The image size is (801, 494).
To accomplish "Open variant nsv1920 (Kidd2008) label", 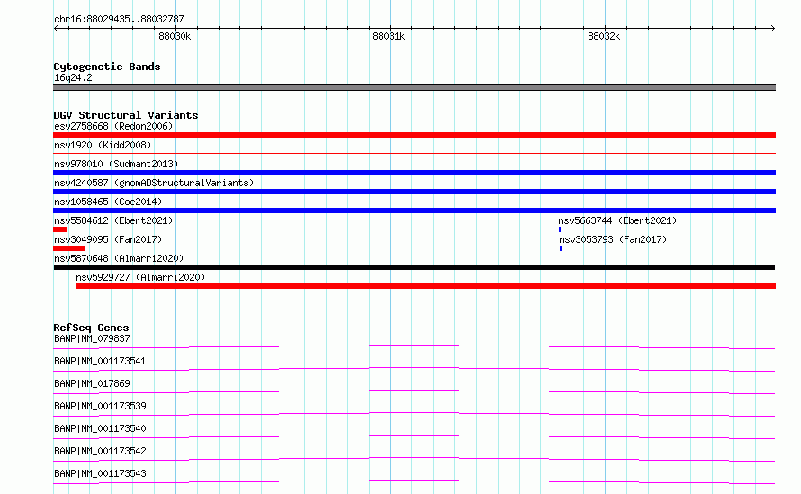I will pos(103,145).
